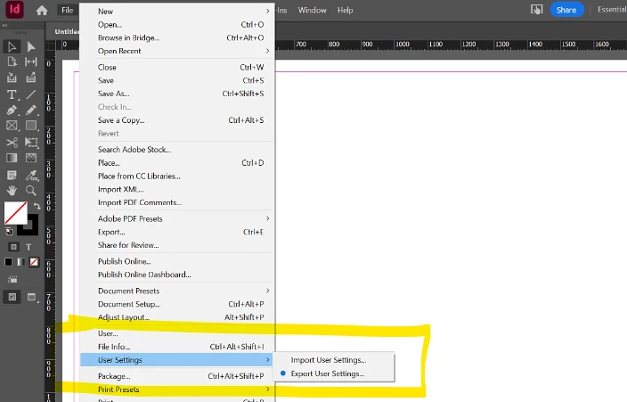The image size is (627, 402).
Task: Choose Share for Review entry
Action: pyautogui.click(x=177, y=245)
